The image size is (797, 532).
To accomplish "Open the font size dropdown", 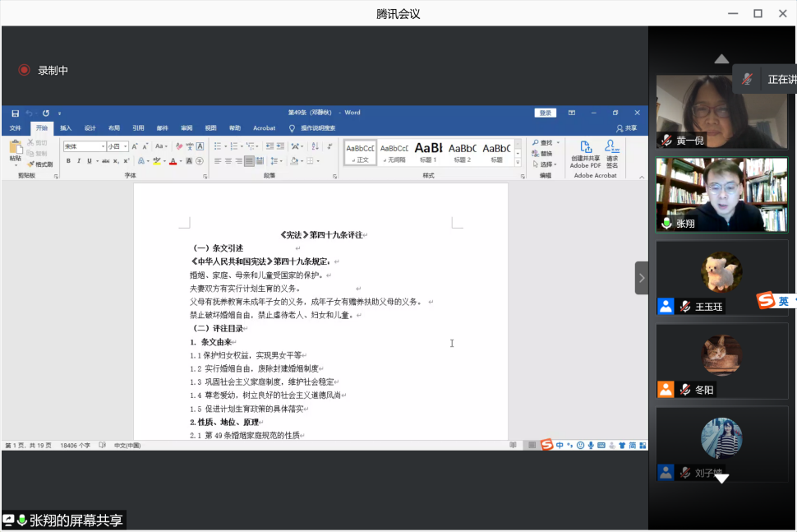I will coord(125,146).
